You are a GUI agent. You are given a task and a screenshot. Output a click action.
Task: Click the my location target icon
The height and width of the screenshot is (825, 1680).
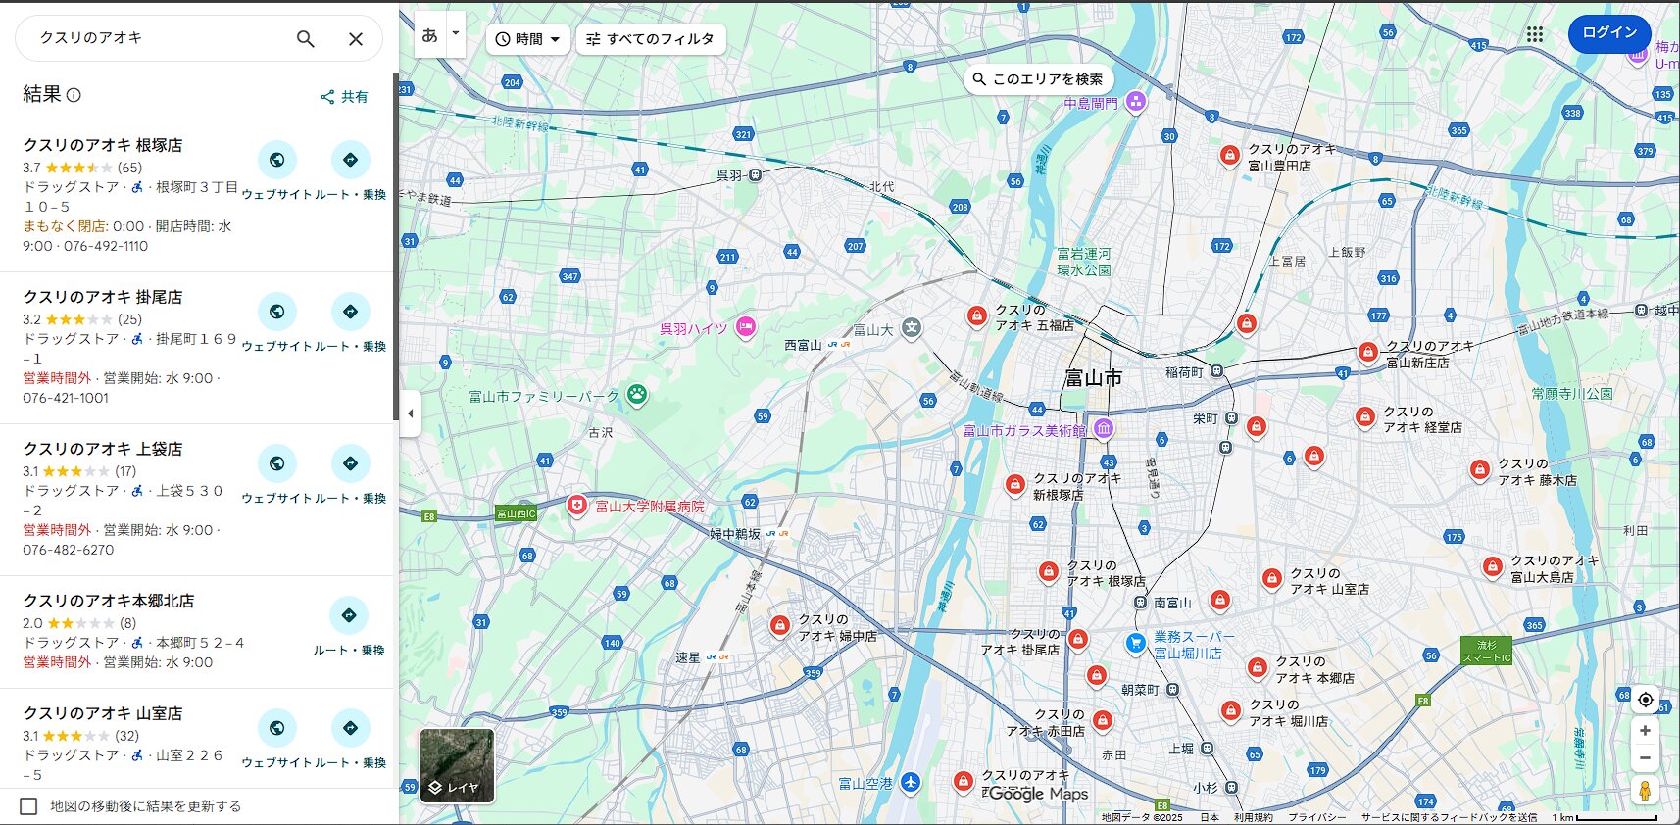pyautogui.click(x=1645, y=700)
